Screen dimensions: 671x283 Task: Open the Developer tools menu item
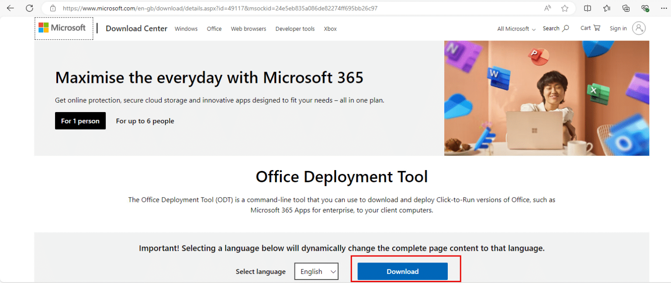295,29
